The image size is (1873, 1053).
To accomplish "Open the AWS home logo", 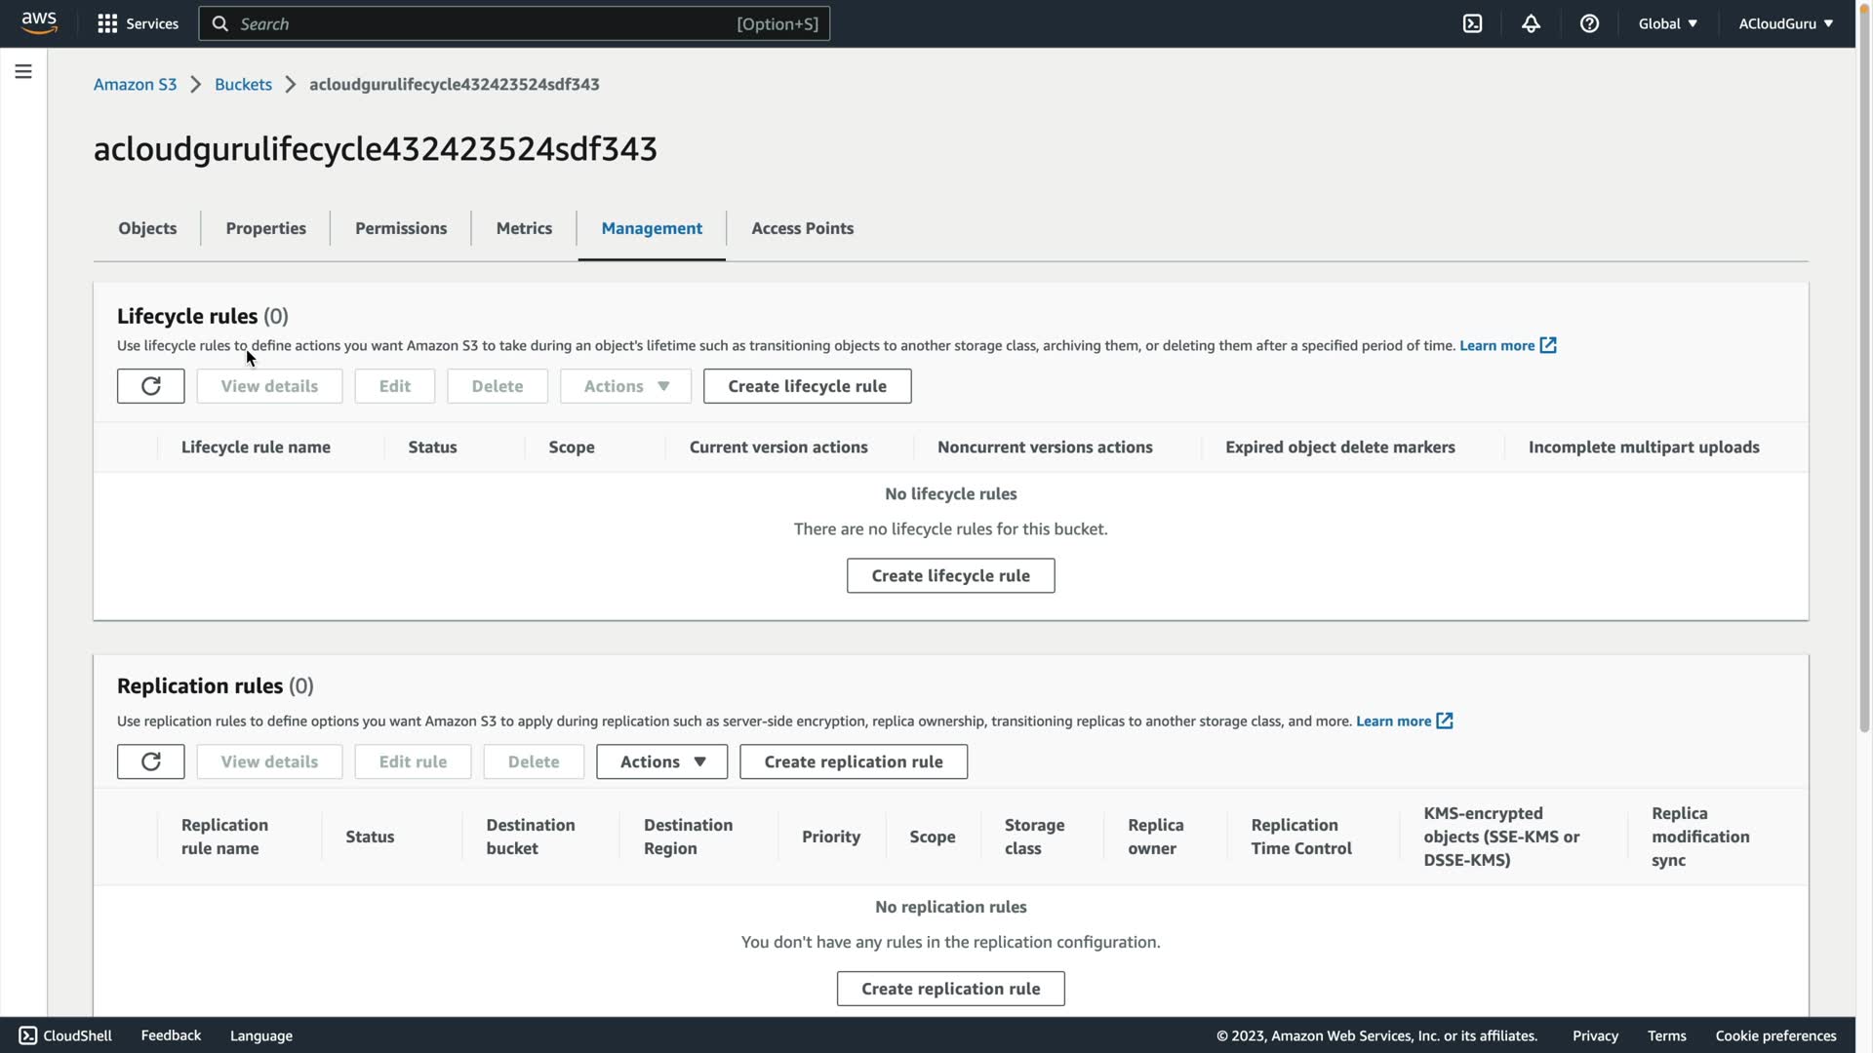I will coord(39,23).
